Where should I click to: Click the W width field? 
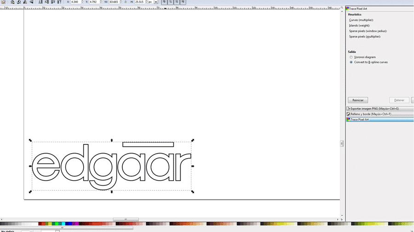pyautogui.click(x=114, y=2)
